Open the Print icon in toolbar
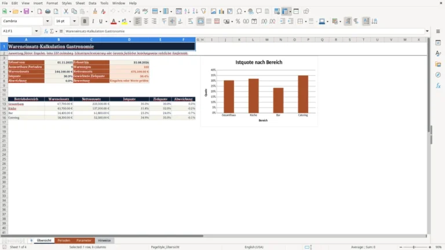445x250 pixels. 48,12
